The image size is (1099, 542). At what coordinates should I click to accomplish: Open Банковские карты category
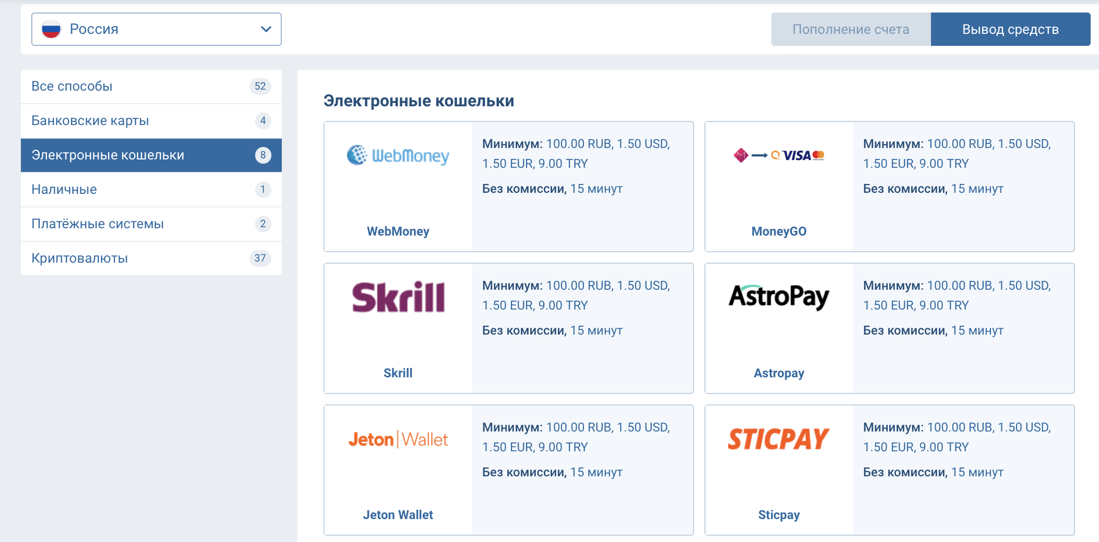click(x=90, y=121)
